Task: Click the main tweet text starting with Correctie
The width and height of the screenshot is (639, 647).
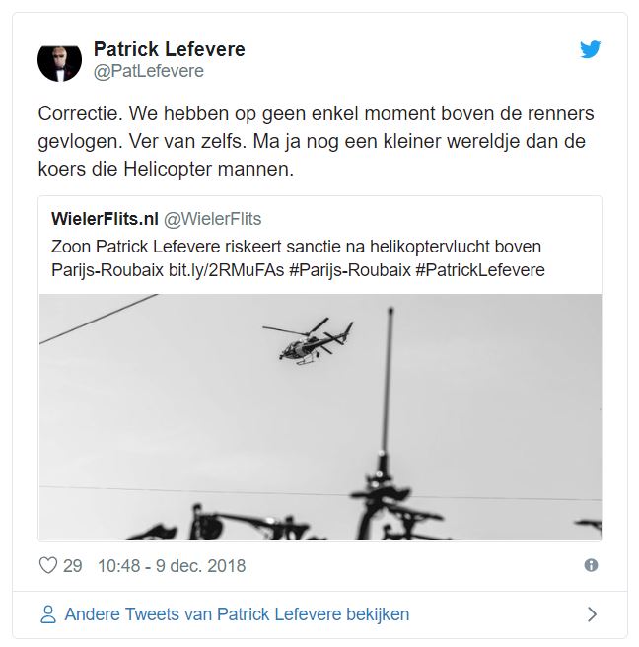Action: pos(316,141)
